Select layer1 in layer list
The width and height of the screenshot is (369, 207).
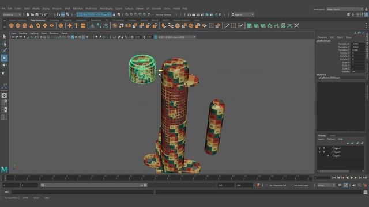pyautogui.click(x=337, y=156)
